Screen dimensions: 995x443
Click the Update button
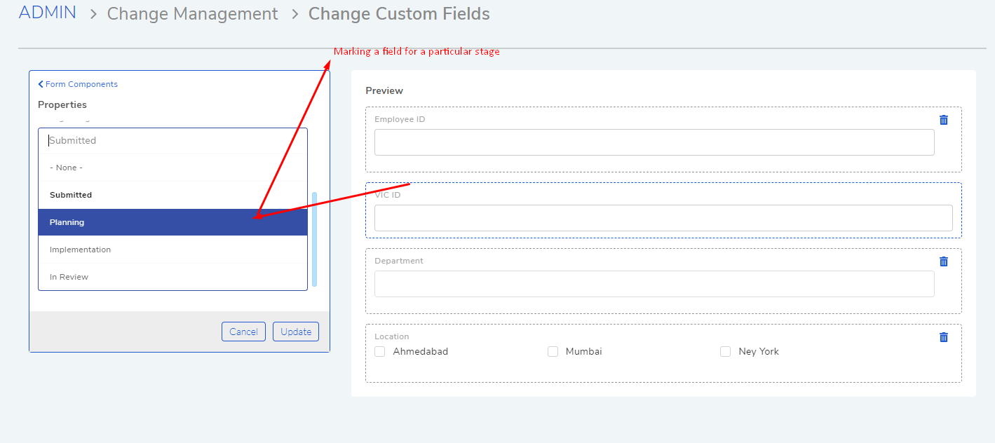click(x=296, y=332)
